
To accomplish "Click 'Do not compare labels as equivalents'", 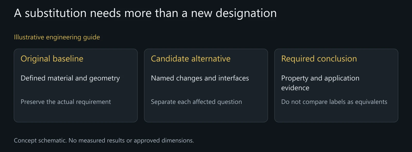I will click(334, 102).
